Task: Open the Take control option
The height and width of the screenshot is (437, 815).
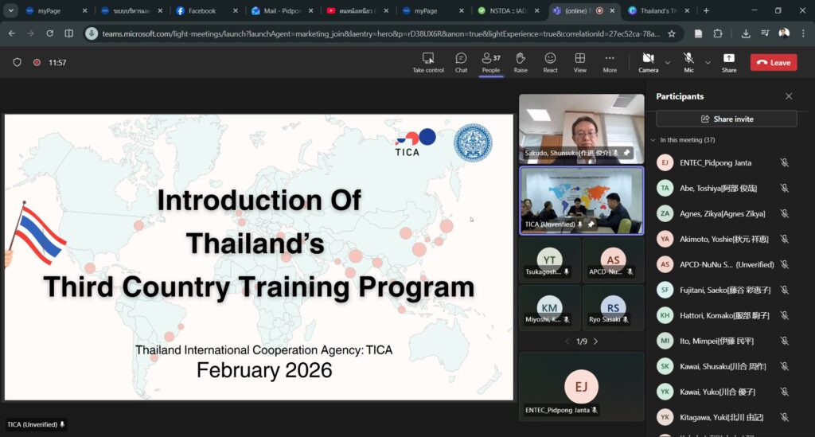Action: click(x=428, y=62)
